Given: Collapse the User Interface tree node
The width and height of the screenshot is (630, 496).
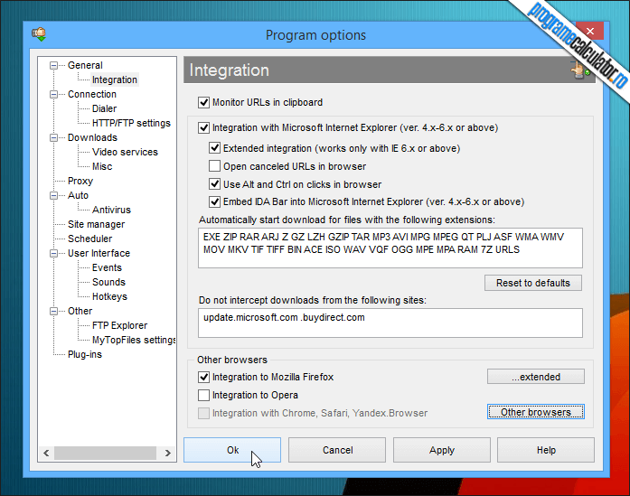Looking at the screenshot, I should (53, 254).
